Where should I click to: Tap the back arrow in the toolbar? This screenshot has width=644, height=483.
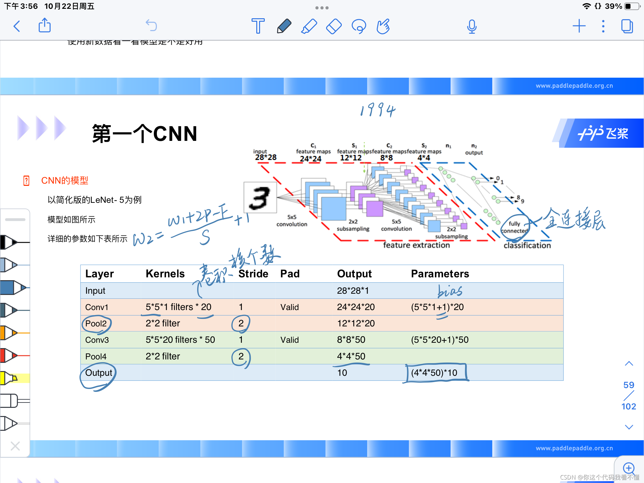[17, 26]
